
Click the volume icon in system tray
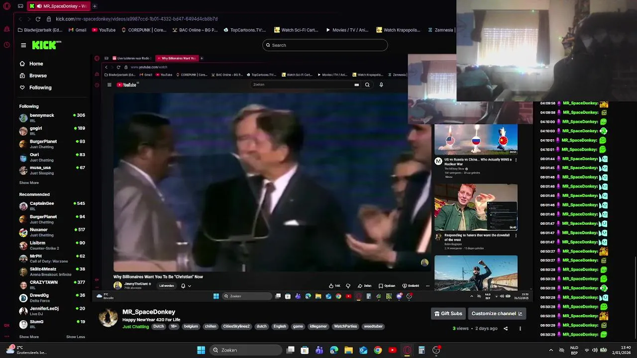(x=595, y=350)
